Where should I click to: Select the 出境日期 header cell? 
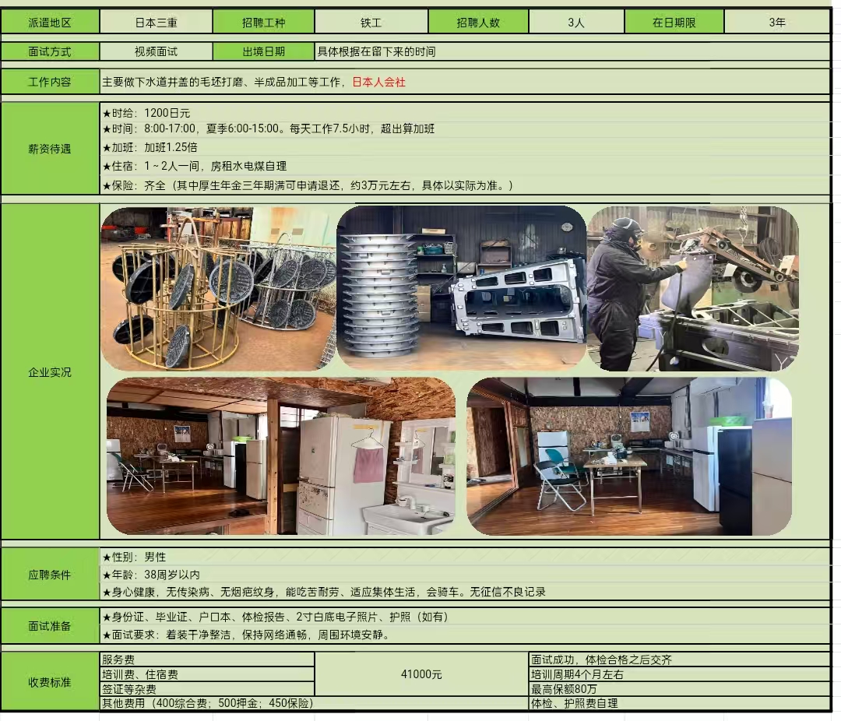[263, 51]
